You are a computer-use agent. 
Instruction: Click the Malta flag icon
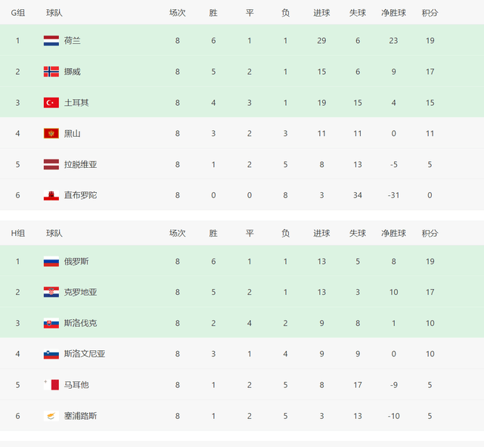51,385
